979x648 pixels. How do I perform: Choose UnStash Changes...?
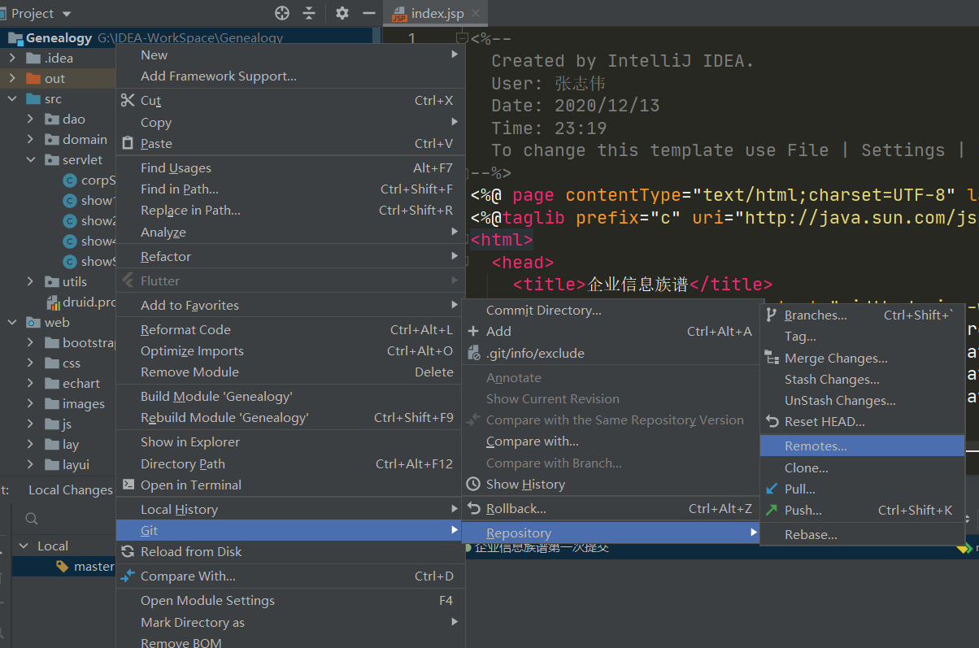click(x=863, y=400)
